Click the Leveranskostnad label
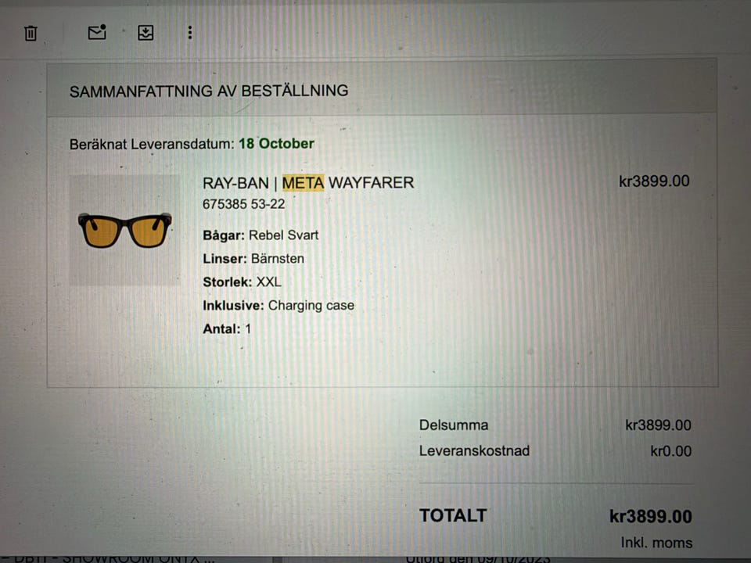This screenshot has width=751, height=563. pyautogui.click(x=474, y=451)
